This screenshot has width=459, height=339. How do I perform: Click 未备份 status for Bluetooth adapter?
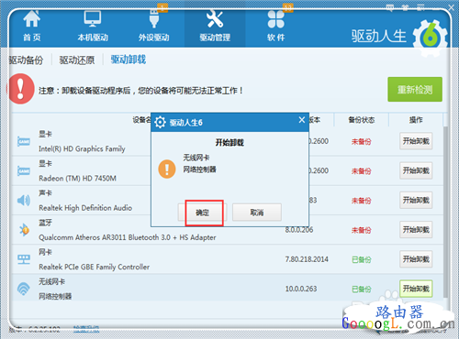click(x=361, y=230)
